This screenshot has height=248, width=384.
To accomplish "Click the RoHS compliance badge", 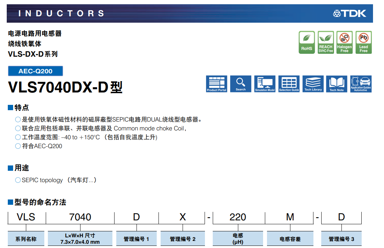I will coord(307,43).
